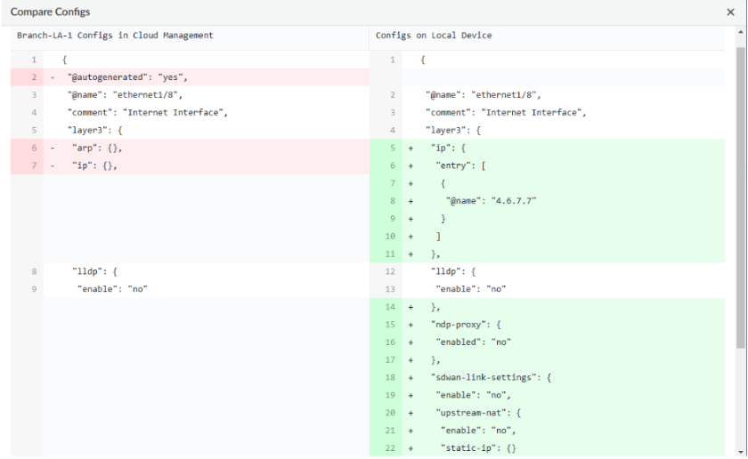Screen dimensions: 748x459
Task: Click line number 12 in the right pane
Action: tap(391, 271)
